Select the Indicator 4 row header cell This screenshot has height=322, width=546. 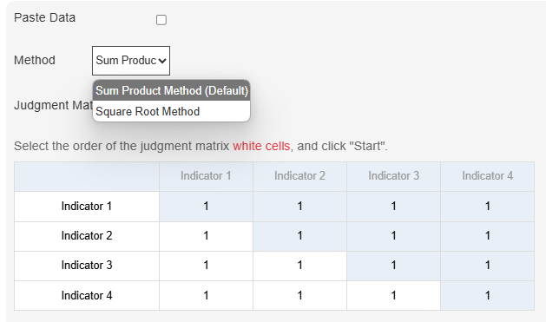(x=87, y=296)
